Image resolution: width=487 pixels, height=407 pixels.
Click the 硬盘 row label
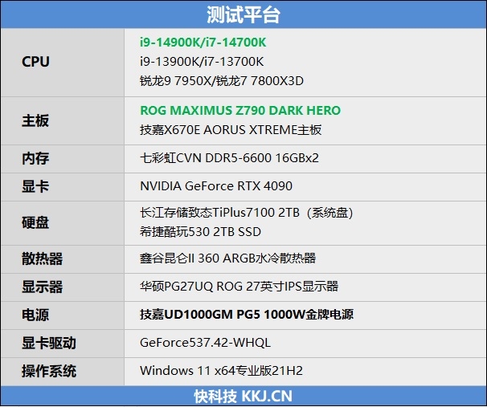point(35,222)
